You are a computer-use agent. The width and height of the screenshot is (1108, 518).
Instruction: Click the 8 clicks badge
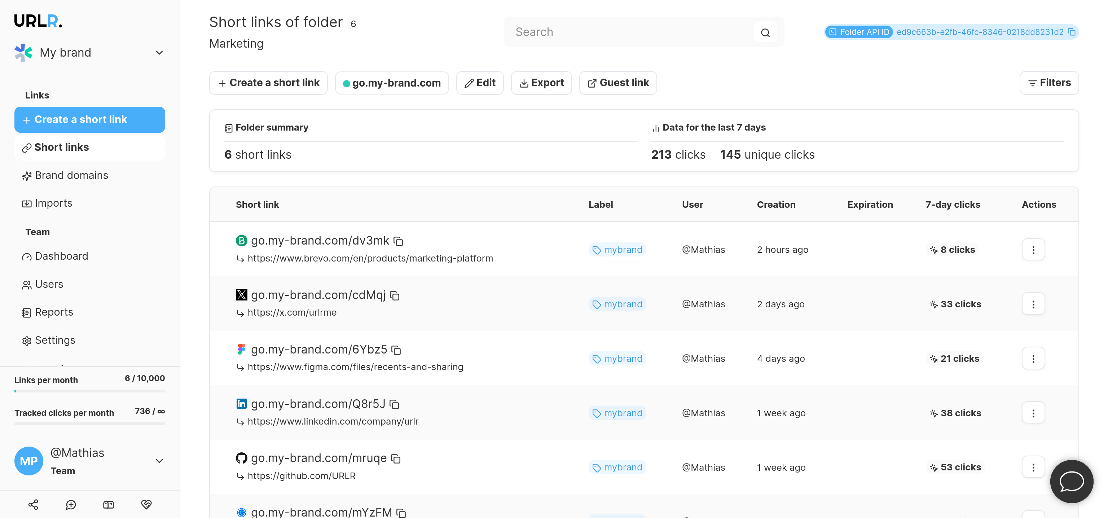point(952,250)
